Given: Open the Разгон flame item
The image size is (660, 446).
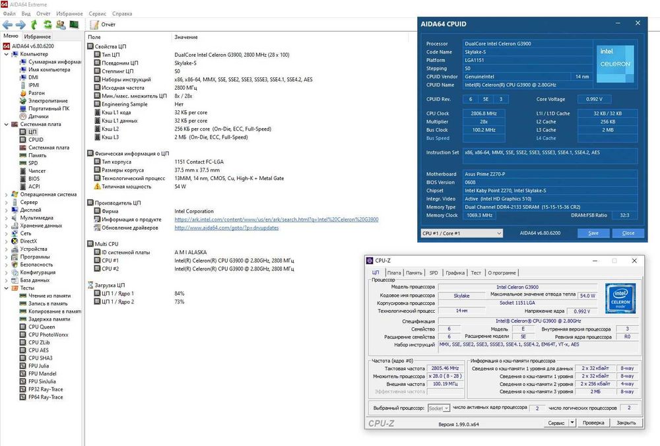Looking at the screenshot, I should [36, 93].
